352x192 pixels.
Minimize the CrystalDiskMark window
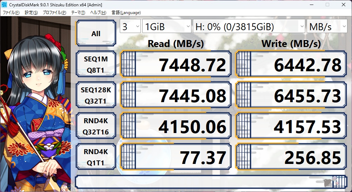click(x=311, y=5)
